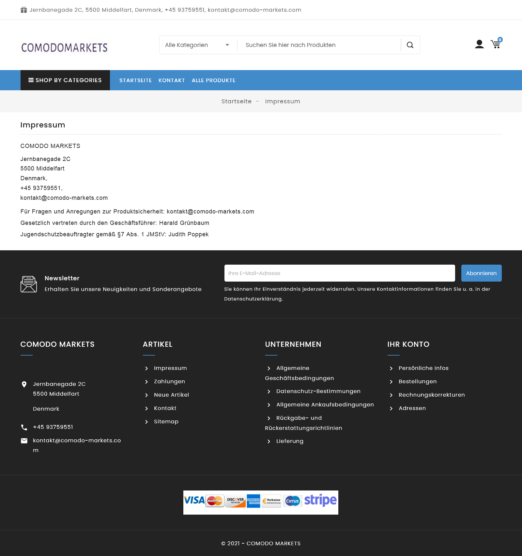Click the chevron beside Impressum footer link
This screenshot has height=556, width=522.
(146, 369)
